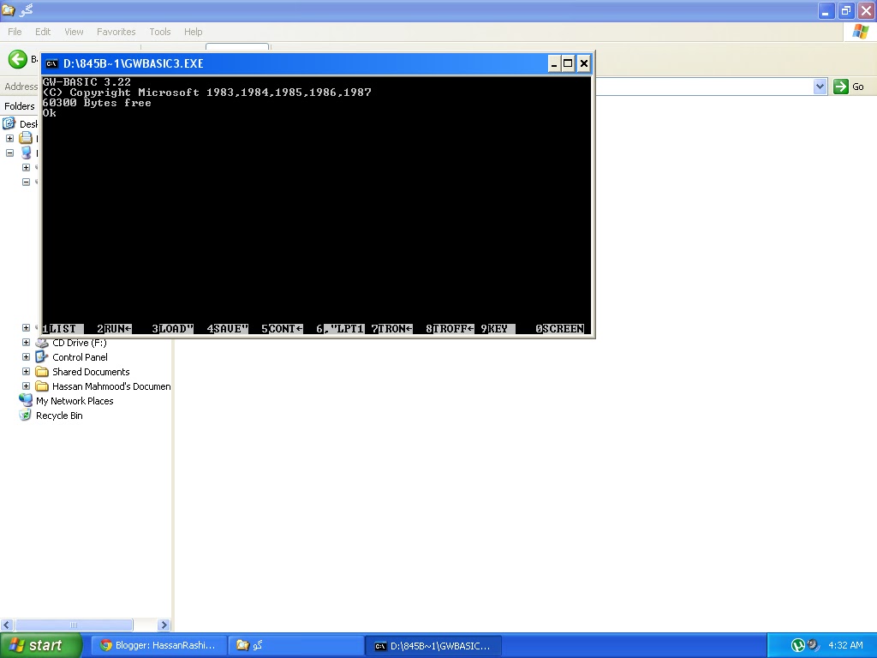The height and width of the screenshot is (658, 877).
Task: Click the Desktop icon in Folders tree
Action: (x=9, y=123)
